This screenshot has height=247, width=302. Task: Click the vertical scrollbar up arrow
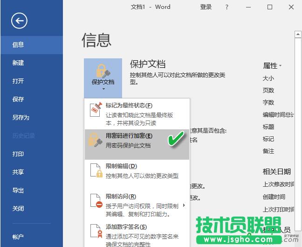click(298, 34)
